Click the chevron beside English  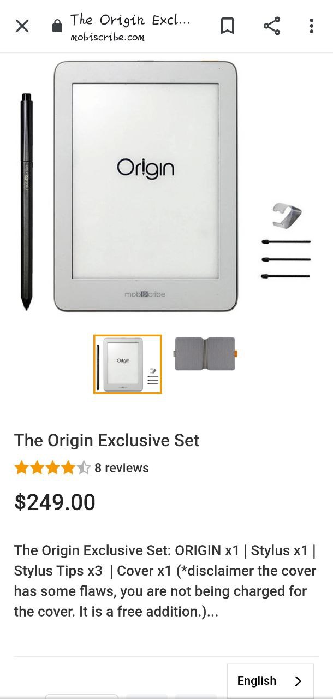298,681
